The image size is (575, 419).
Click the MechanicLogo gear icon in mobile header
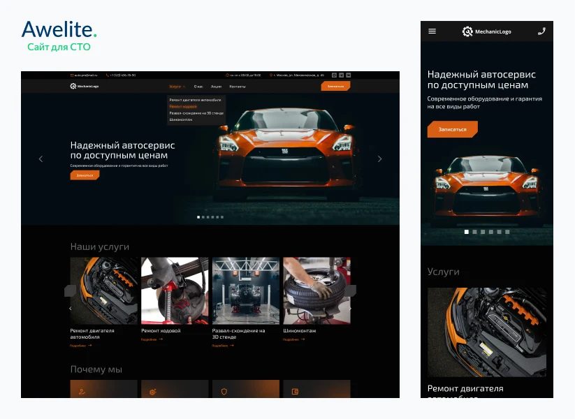click(x=467, y=31)
